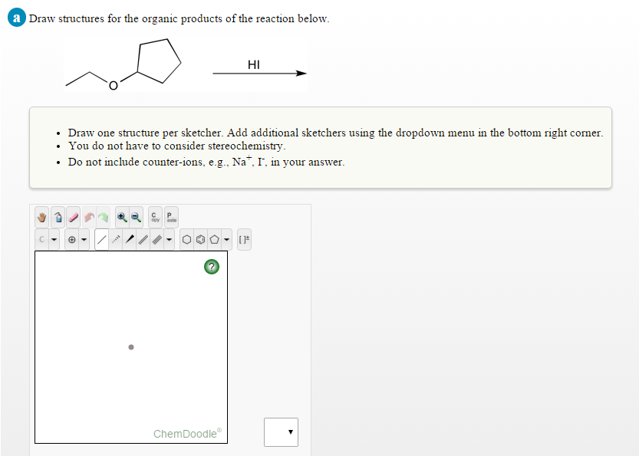The image size is (639, 456).
Task: Zoom in on the sketcher canvas
Action: tap(121, 217)
